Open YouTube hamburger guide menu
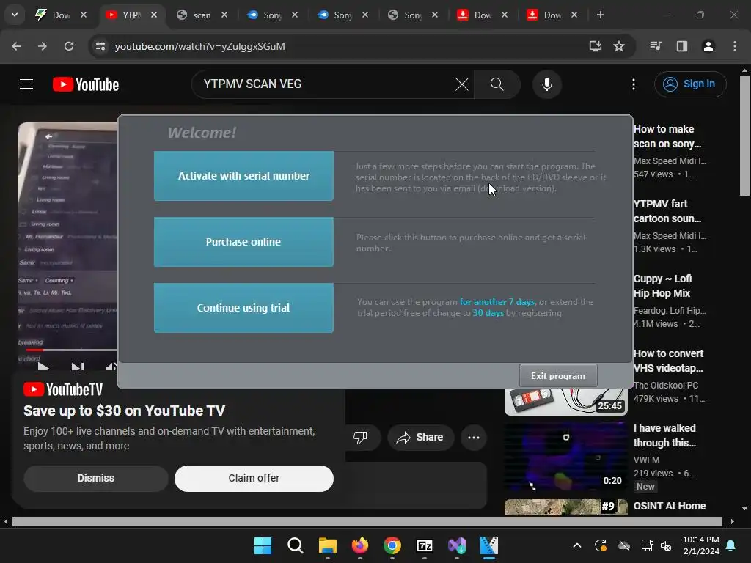Image resolution: width=751 pixels, height=563 pixels. pos(26,84)
